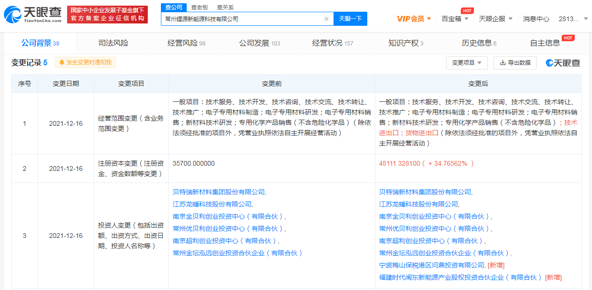The image size is (592, 290).
Task: Clear the search box with the X icon
Action: coord(326,19)
